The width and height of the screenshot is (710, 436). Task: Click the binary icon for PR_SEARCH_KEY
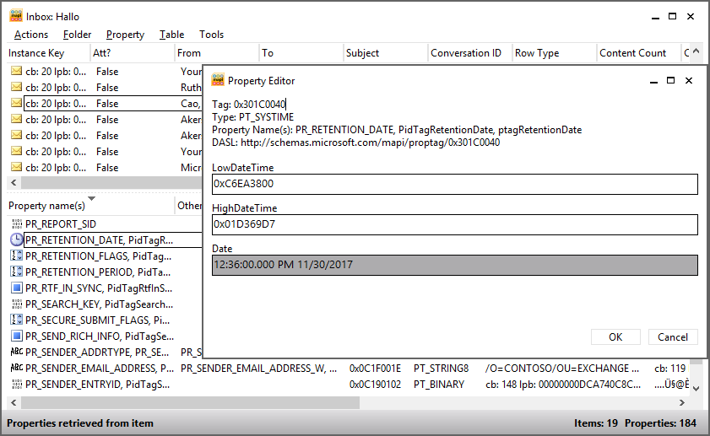(x=16, y=304)
